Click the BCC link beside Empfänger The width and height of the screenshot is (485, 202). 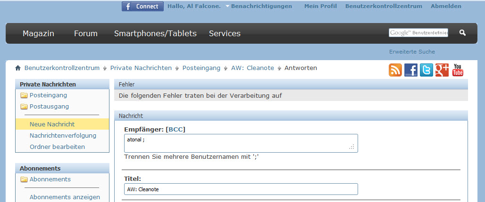(x=176, y=130)
